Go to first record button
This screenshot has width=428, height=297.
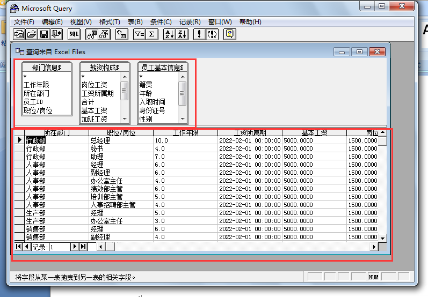pos(18,247)
